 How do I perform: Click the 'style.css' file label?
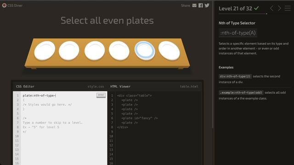(96, 87)
